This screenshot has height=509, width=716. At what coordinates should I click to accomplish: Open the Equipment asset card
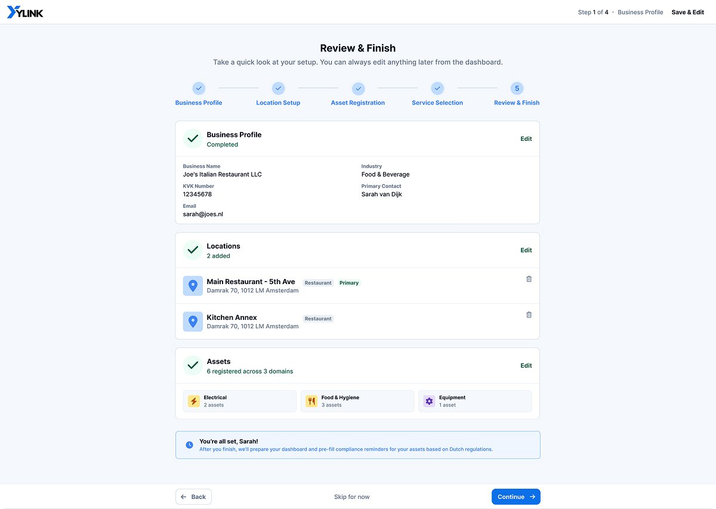coord(475,401)
